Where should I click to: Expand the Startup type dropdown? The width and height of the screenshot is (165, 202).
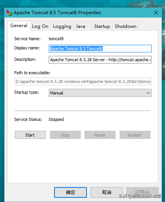(100, 93)
